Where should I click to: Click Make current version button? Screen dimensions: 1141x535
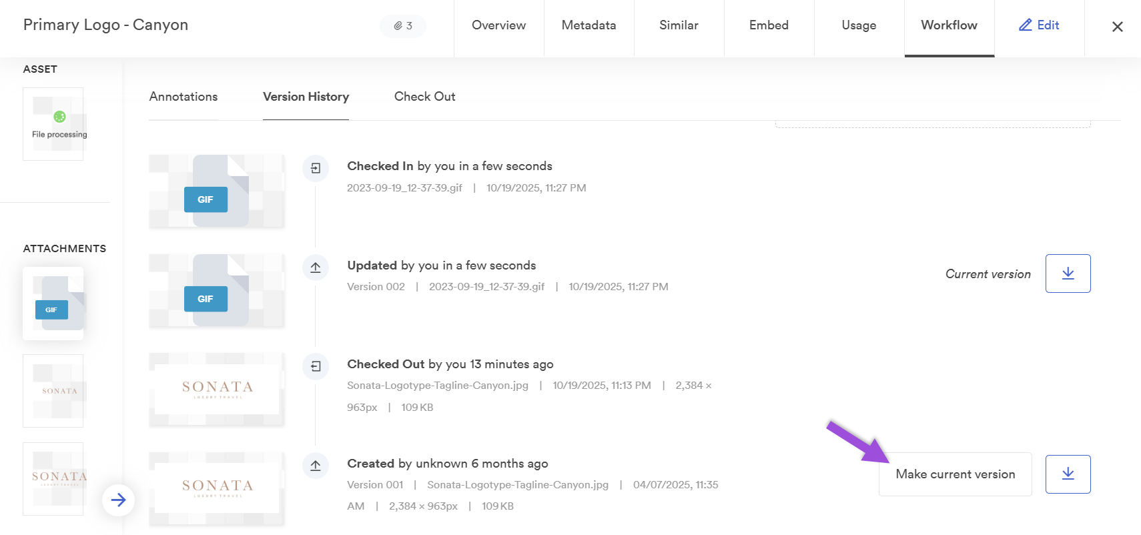click(x=955, y=474)
